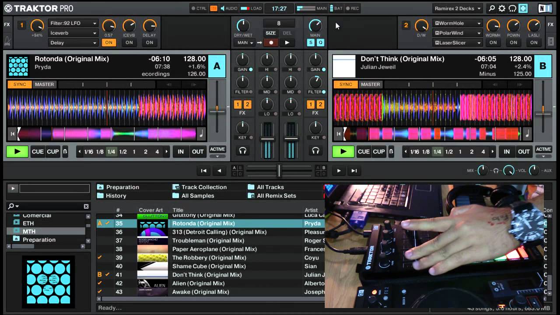560x315 pixels.
Task: Open the Iceverb effect dropdown
Action: [x=73, y=33]
